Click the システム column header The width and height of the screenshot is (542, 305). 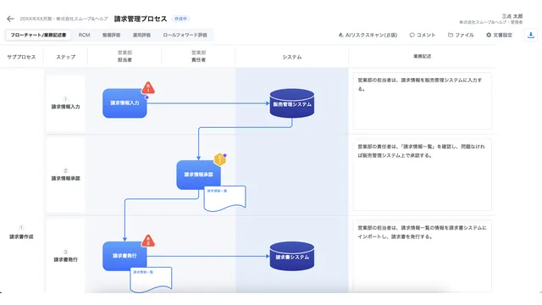[x=292, y=57]
